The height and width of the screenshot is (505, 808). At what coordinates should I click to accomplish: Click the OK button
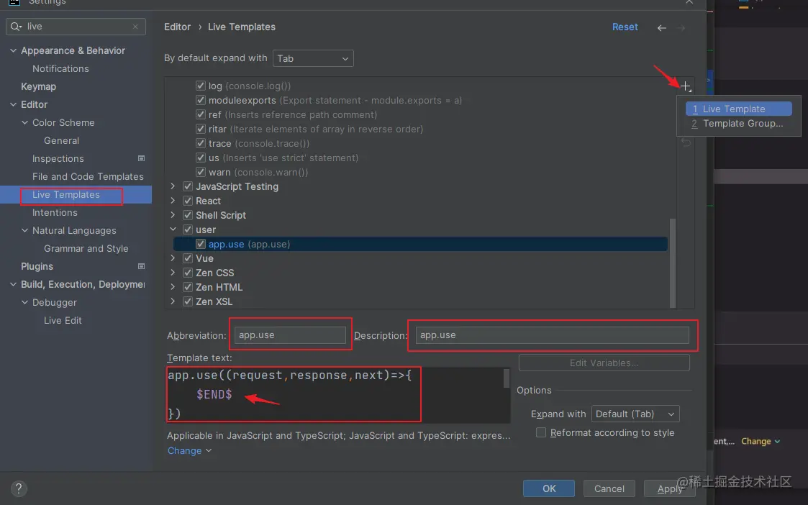pos(549,488)
